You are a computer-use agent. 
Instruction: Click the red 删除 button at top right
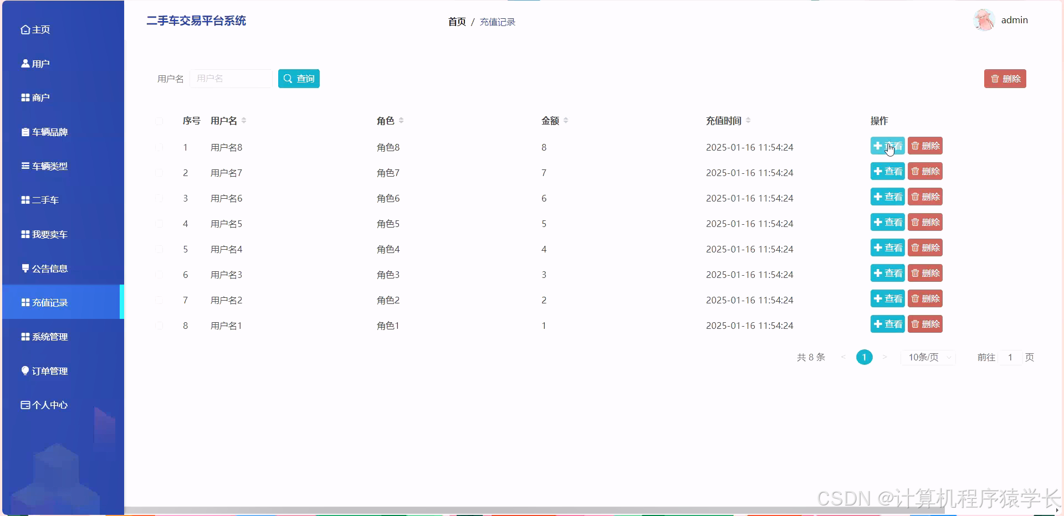pos(1005,78)
